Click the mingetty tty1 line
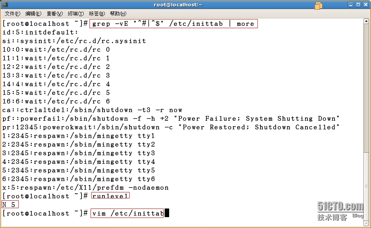 (79, 136)
